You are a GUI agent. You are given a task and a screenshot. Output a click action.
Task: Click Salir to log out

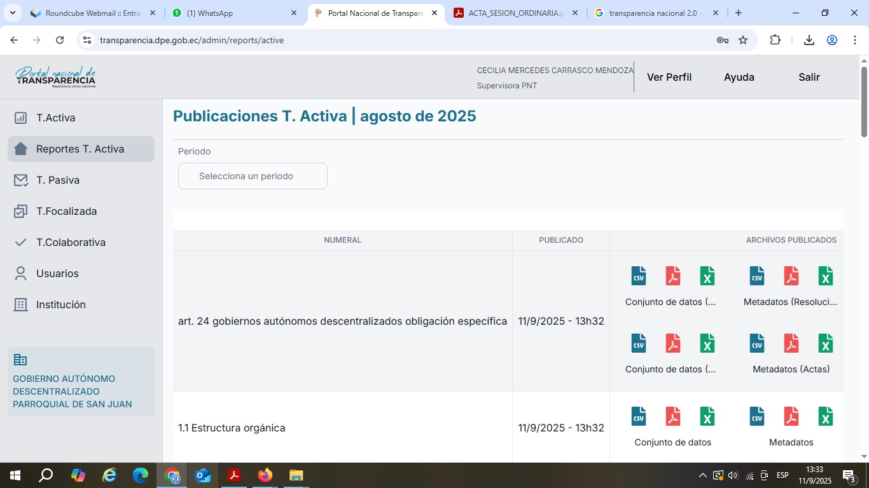tap(809, 77)
